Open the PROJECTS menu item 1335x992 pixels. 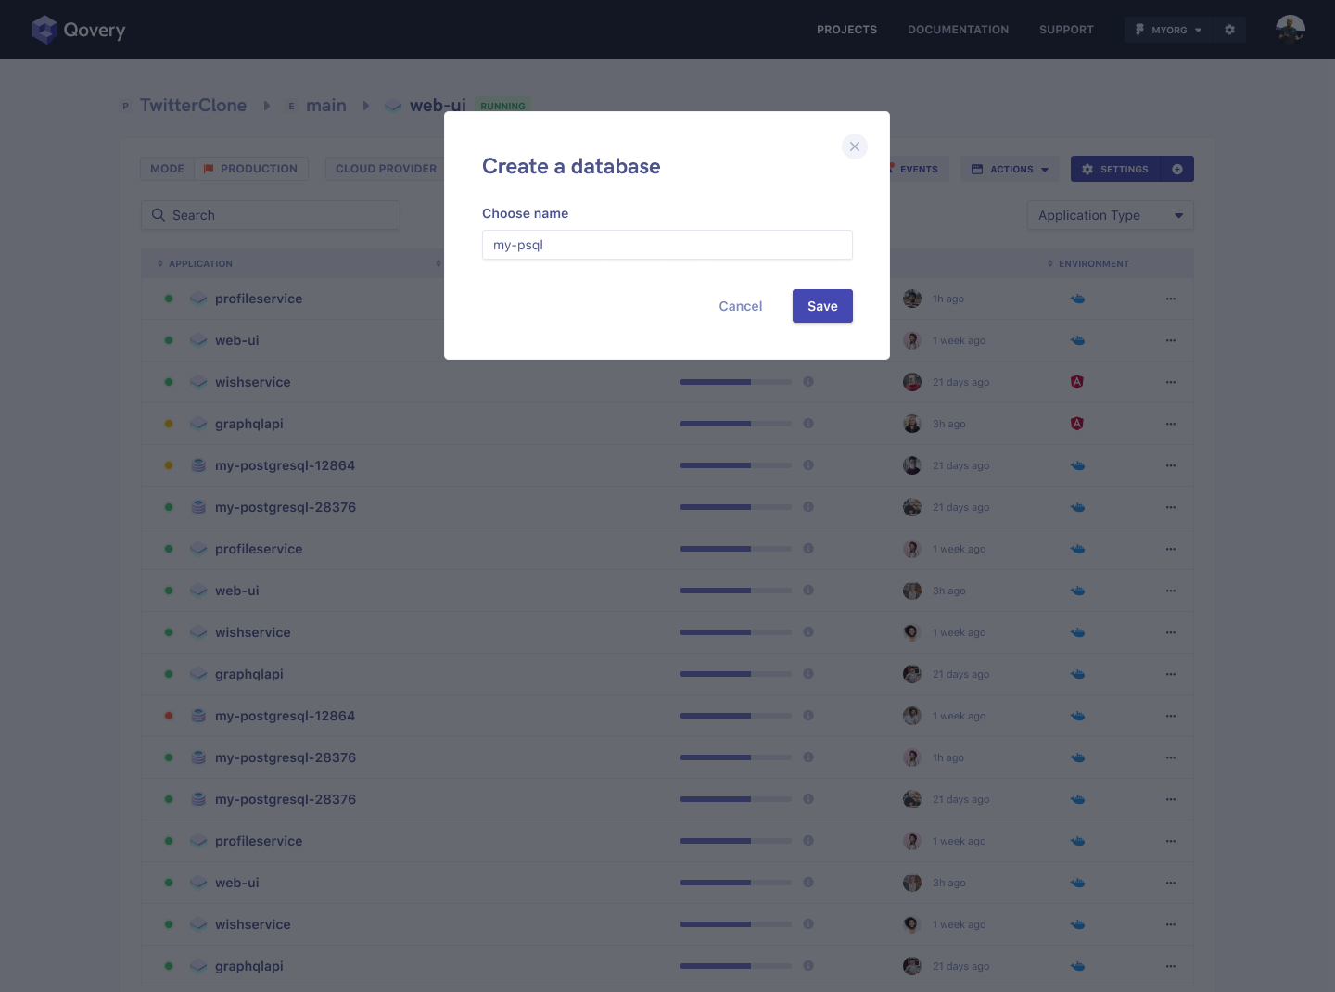846,30
